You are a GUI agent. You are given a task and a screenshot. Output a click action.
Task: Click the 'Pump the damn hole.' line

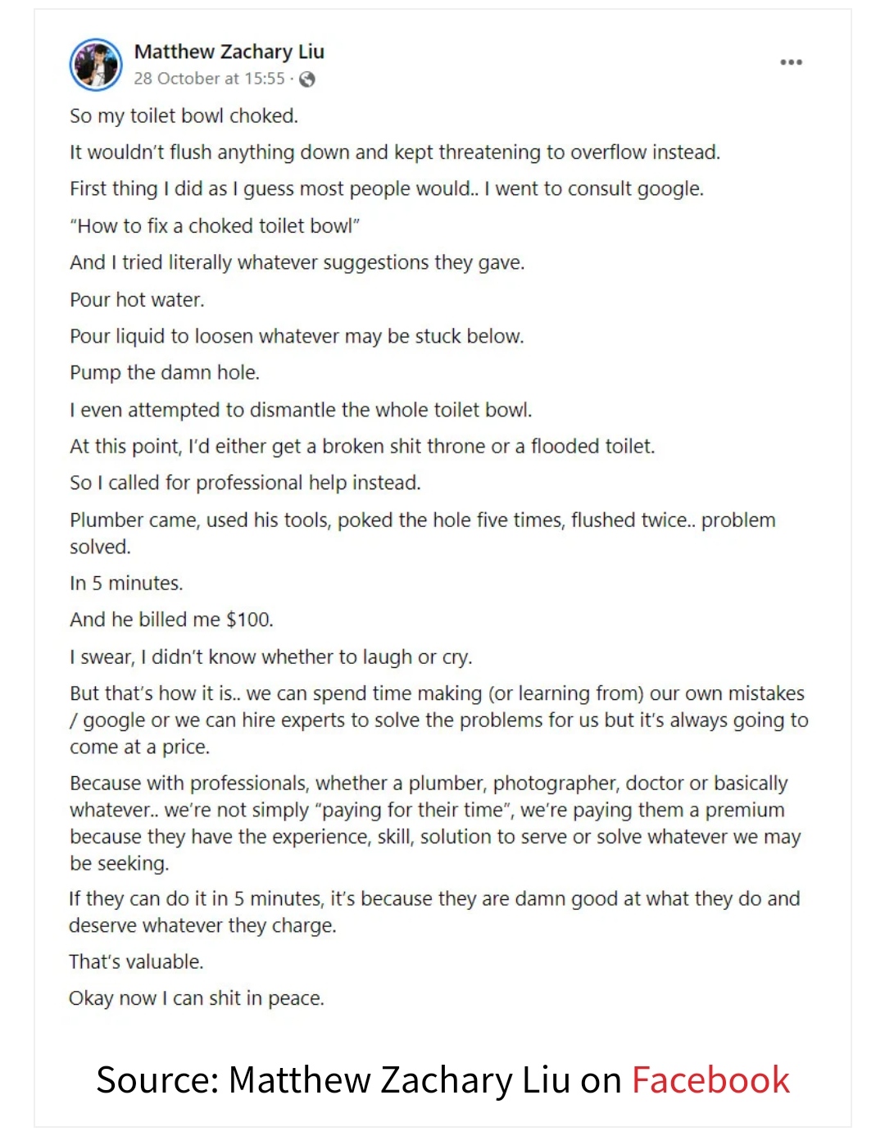coord(164,372)
